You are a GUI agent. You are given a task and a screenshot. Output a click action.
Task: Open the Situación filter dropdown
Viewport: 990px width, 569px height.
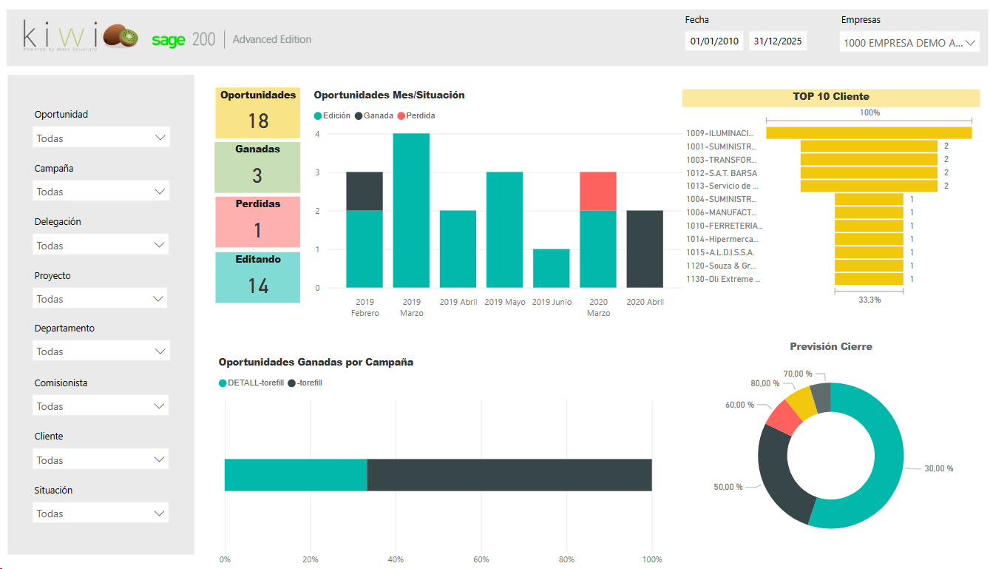coord(101,514)
